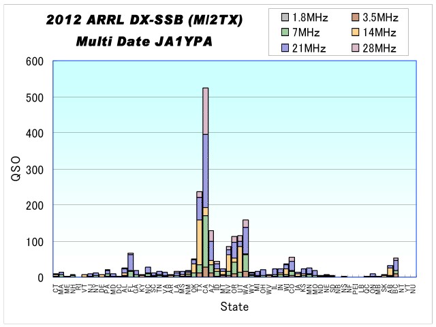
Task: Click the '200' y-axis value
Action: (x=35, y=206)
